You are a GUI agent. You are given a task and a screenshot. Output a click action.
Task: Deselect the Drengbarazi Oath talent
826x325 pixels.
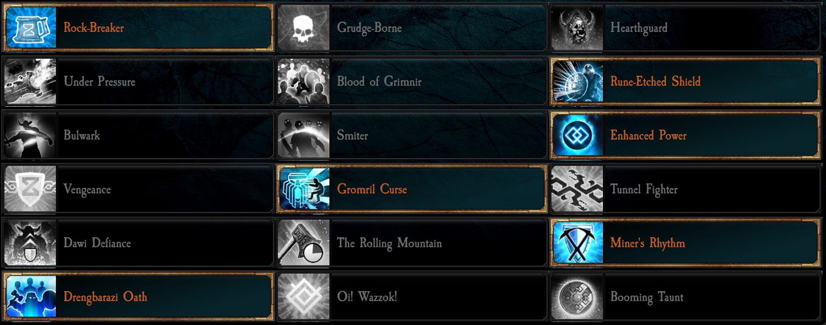coord(138,297)
